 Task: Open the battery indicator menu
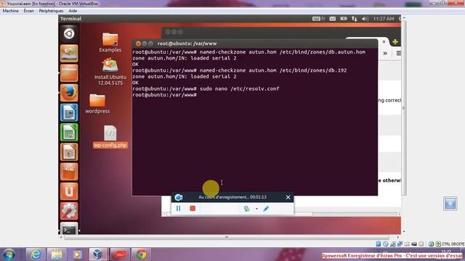pyautogui.click(x=344, y=19)
